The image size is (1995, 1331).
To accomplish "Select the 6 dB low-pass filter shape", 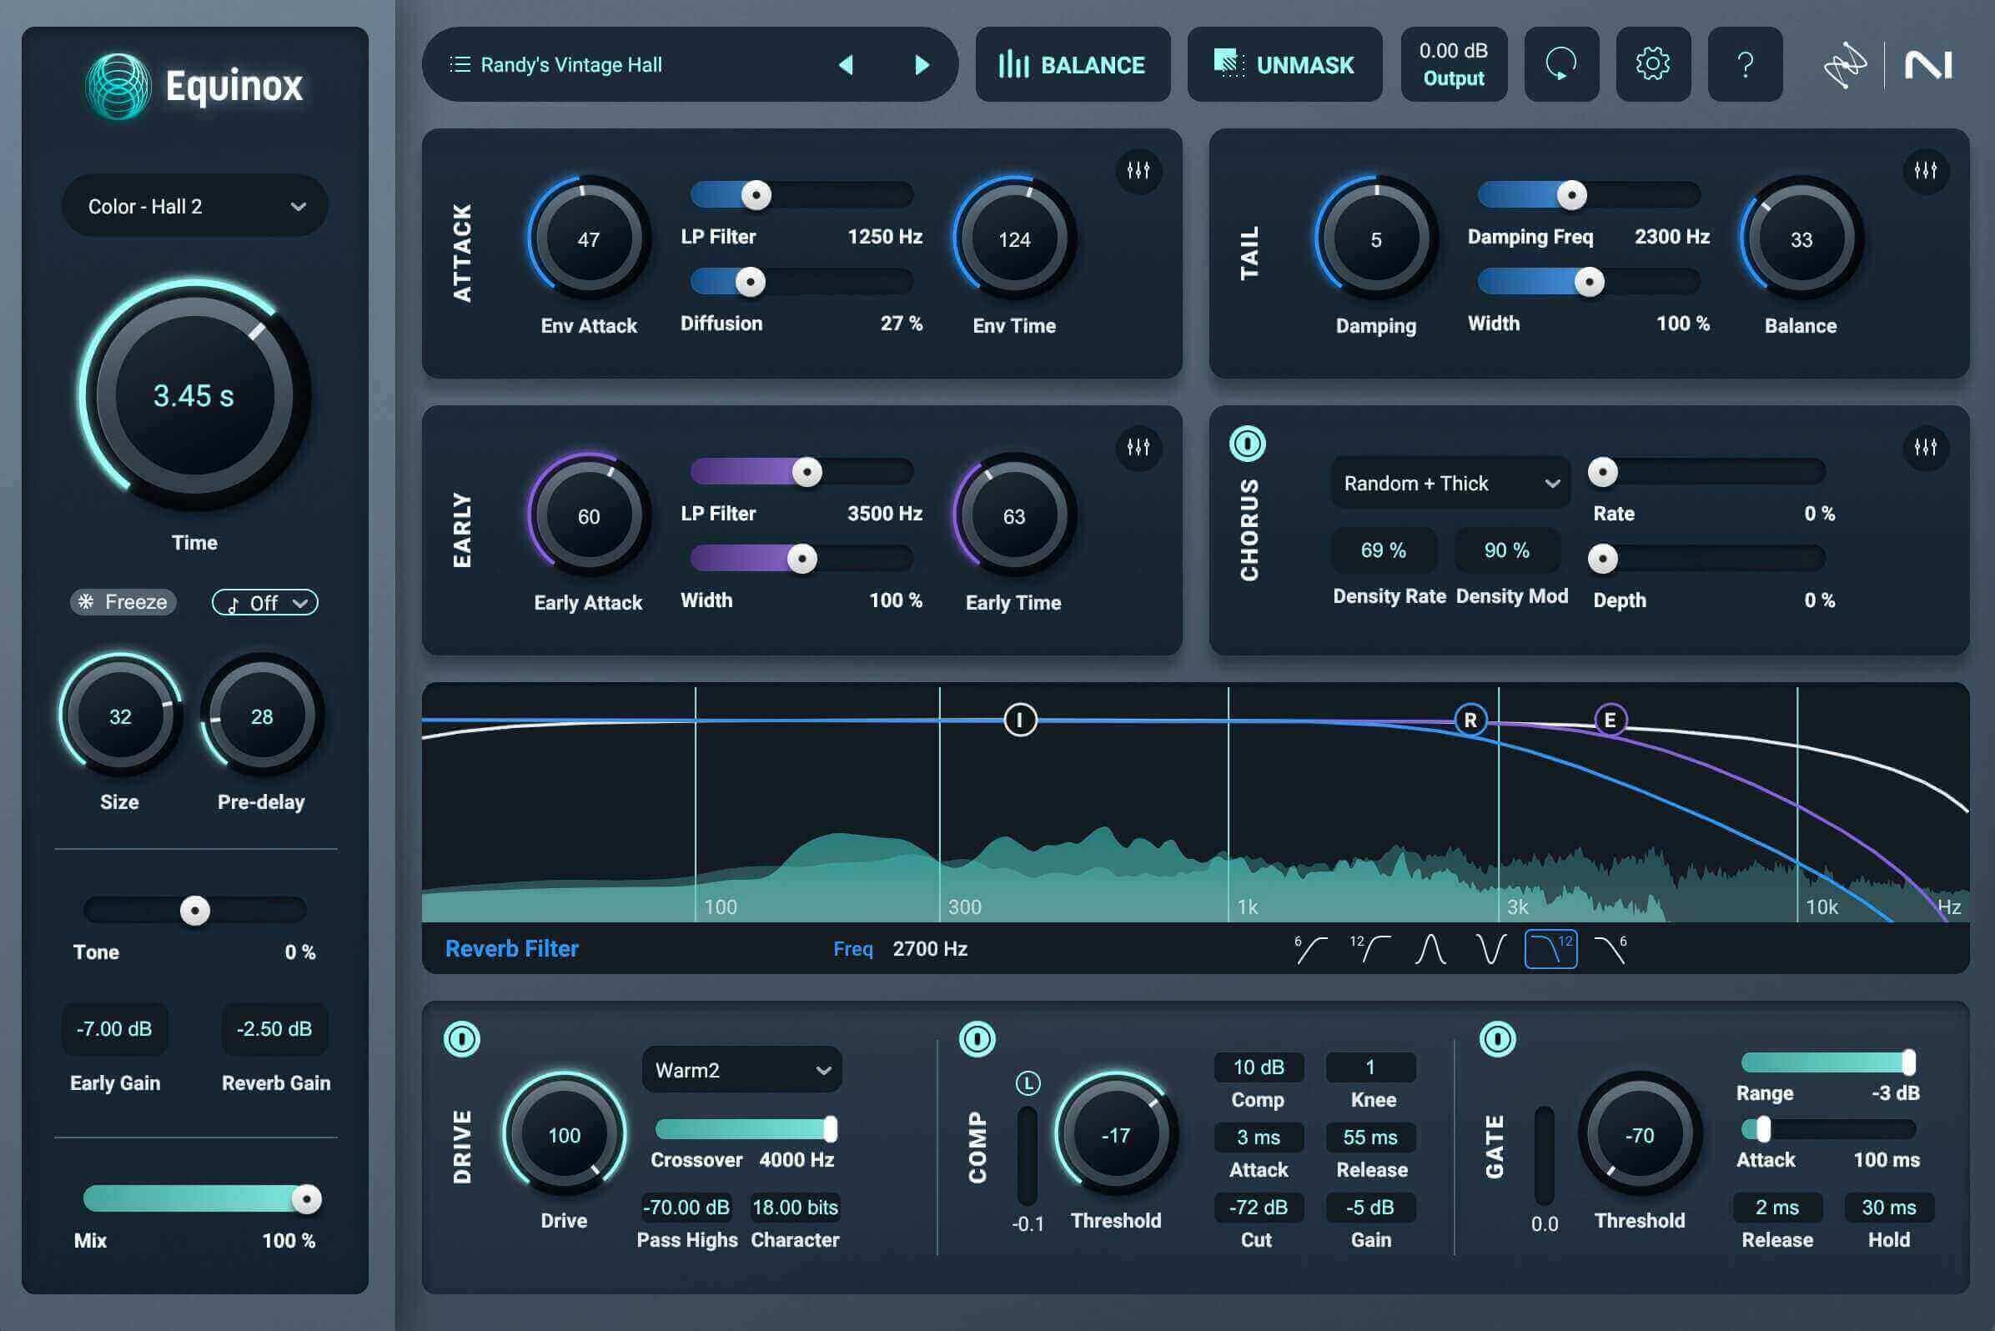I will [1611, 949].
